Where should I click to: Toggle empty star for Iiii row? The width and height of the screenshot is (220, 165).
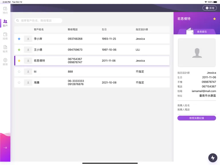pyautogui.click(x=19, y=72)
